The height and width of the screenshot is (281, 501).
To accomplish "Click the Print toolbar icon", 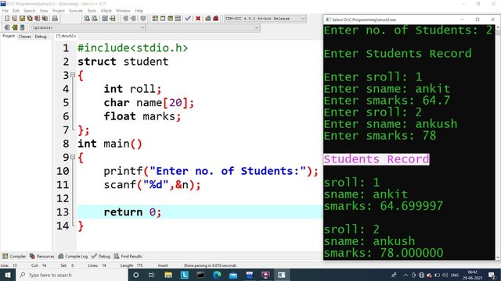I will [x=55, y=19].
